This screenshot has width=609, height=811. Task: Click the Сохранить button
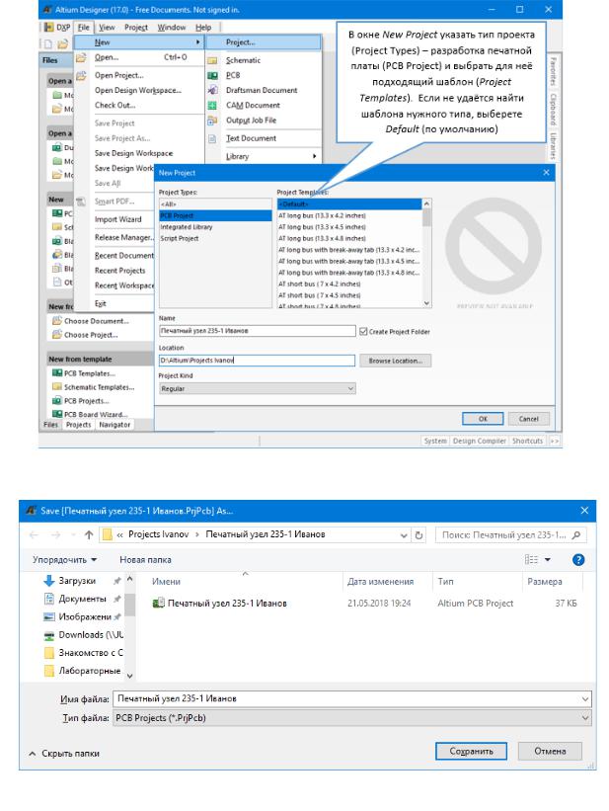471,751
